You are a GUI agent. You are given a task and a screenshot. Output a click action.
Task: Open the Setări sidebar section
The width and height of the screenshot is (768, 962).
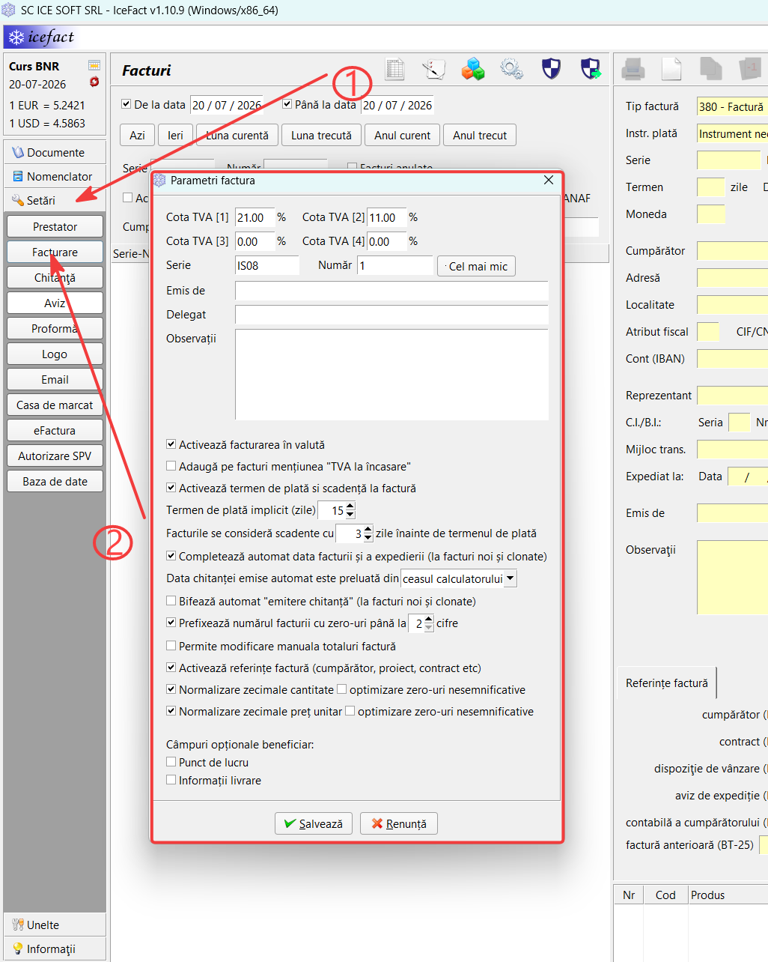pos(55,200)
